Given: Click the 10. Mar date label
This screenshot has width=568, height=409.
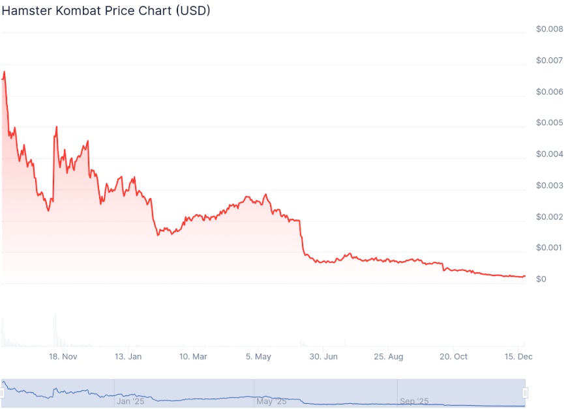Looking at the screenshot, I should (x=193, y=356).
